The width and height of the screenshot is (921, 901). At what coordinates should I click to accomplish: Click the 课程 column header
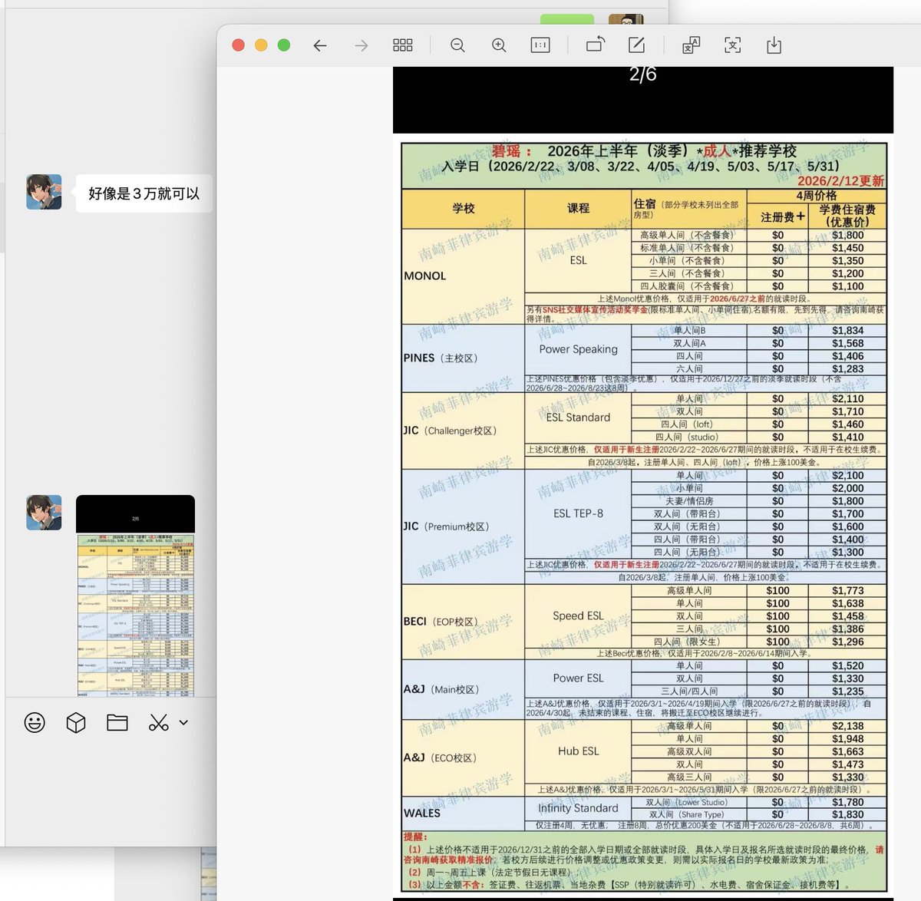coord(578,208)
